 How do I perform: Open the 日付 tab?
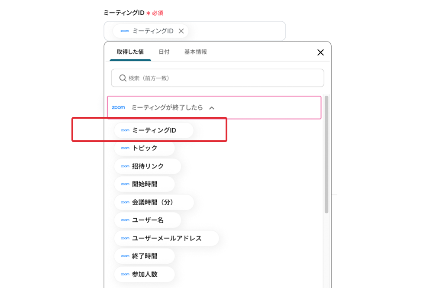164,52
